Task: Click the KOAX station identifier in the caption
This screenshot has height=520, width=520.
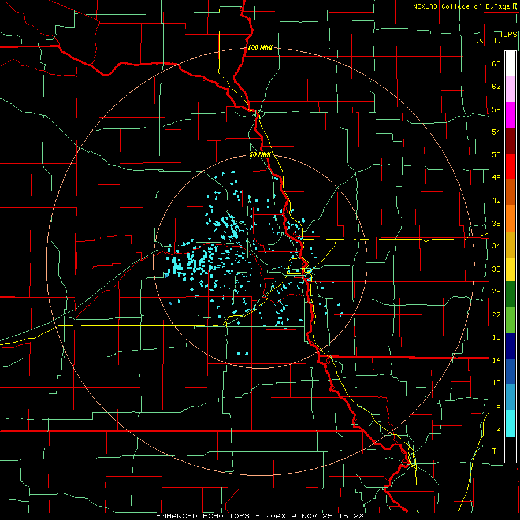Action: coord(275,516)
